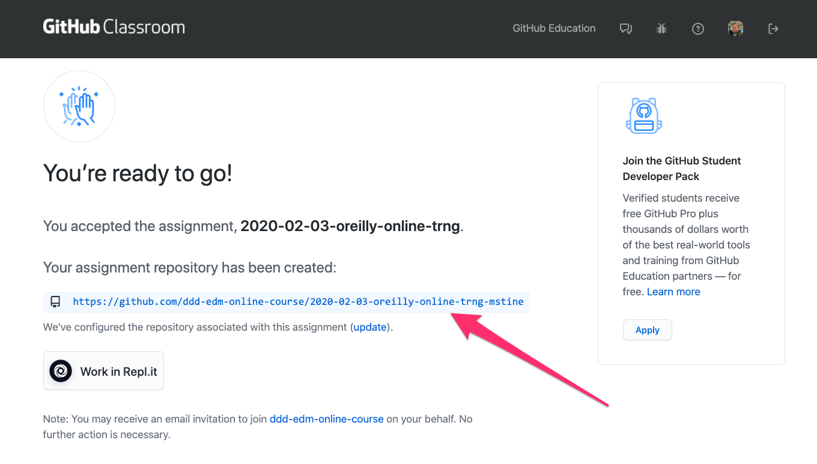817x464 pixels.
Task: Click assignment name '2020-02-03-oreilly-online-trng' text
Action: (x=350, y=226)
